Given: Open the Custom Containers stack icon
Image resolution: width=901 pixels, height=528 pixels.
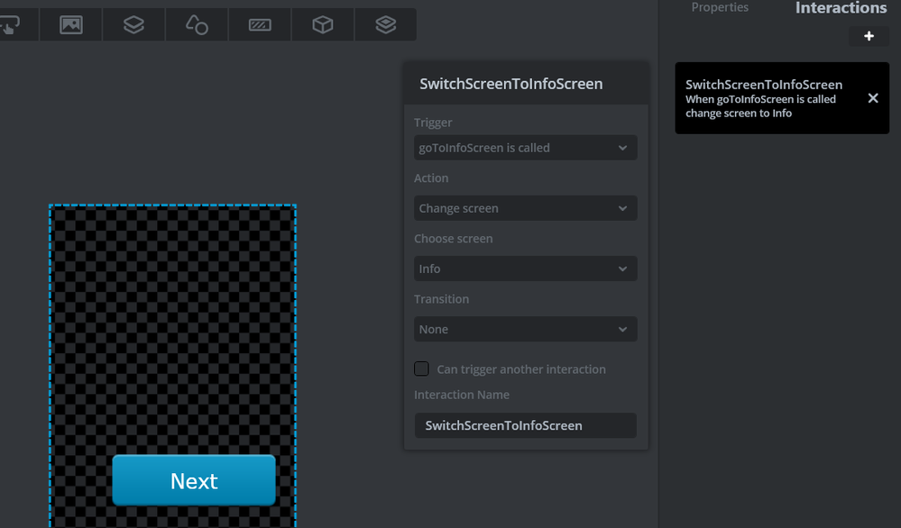Looking at the screenshot, I should point(386,24).
